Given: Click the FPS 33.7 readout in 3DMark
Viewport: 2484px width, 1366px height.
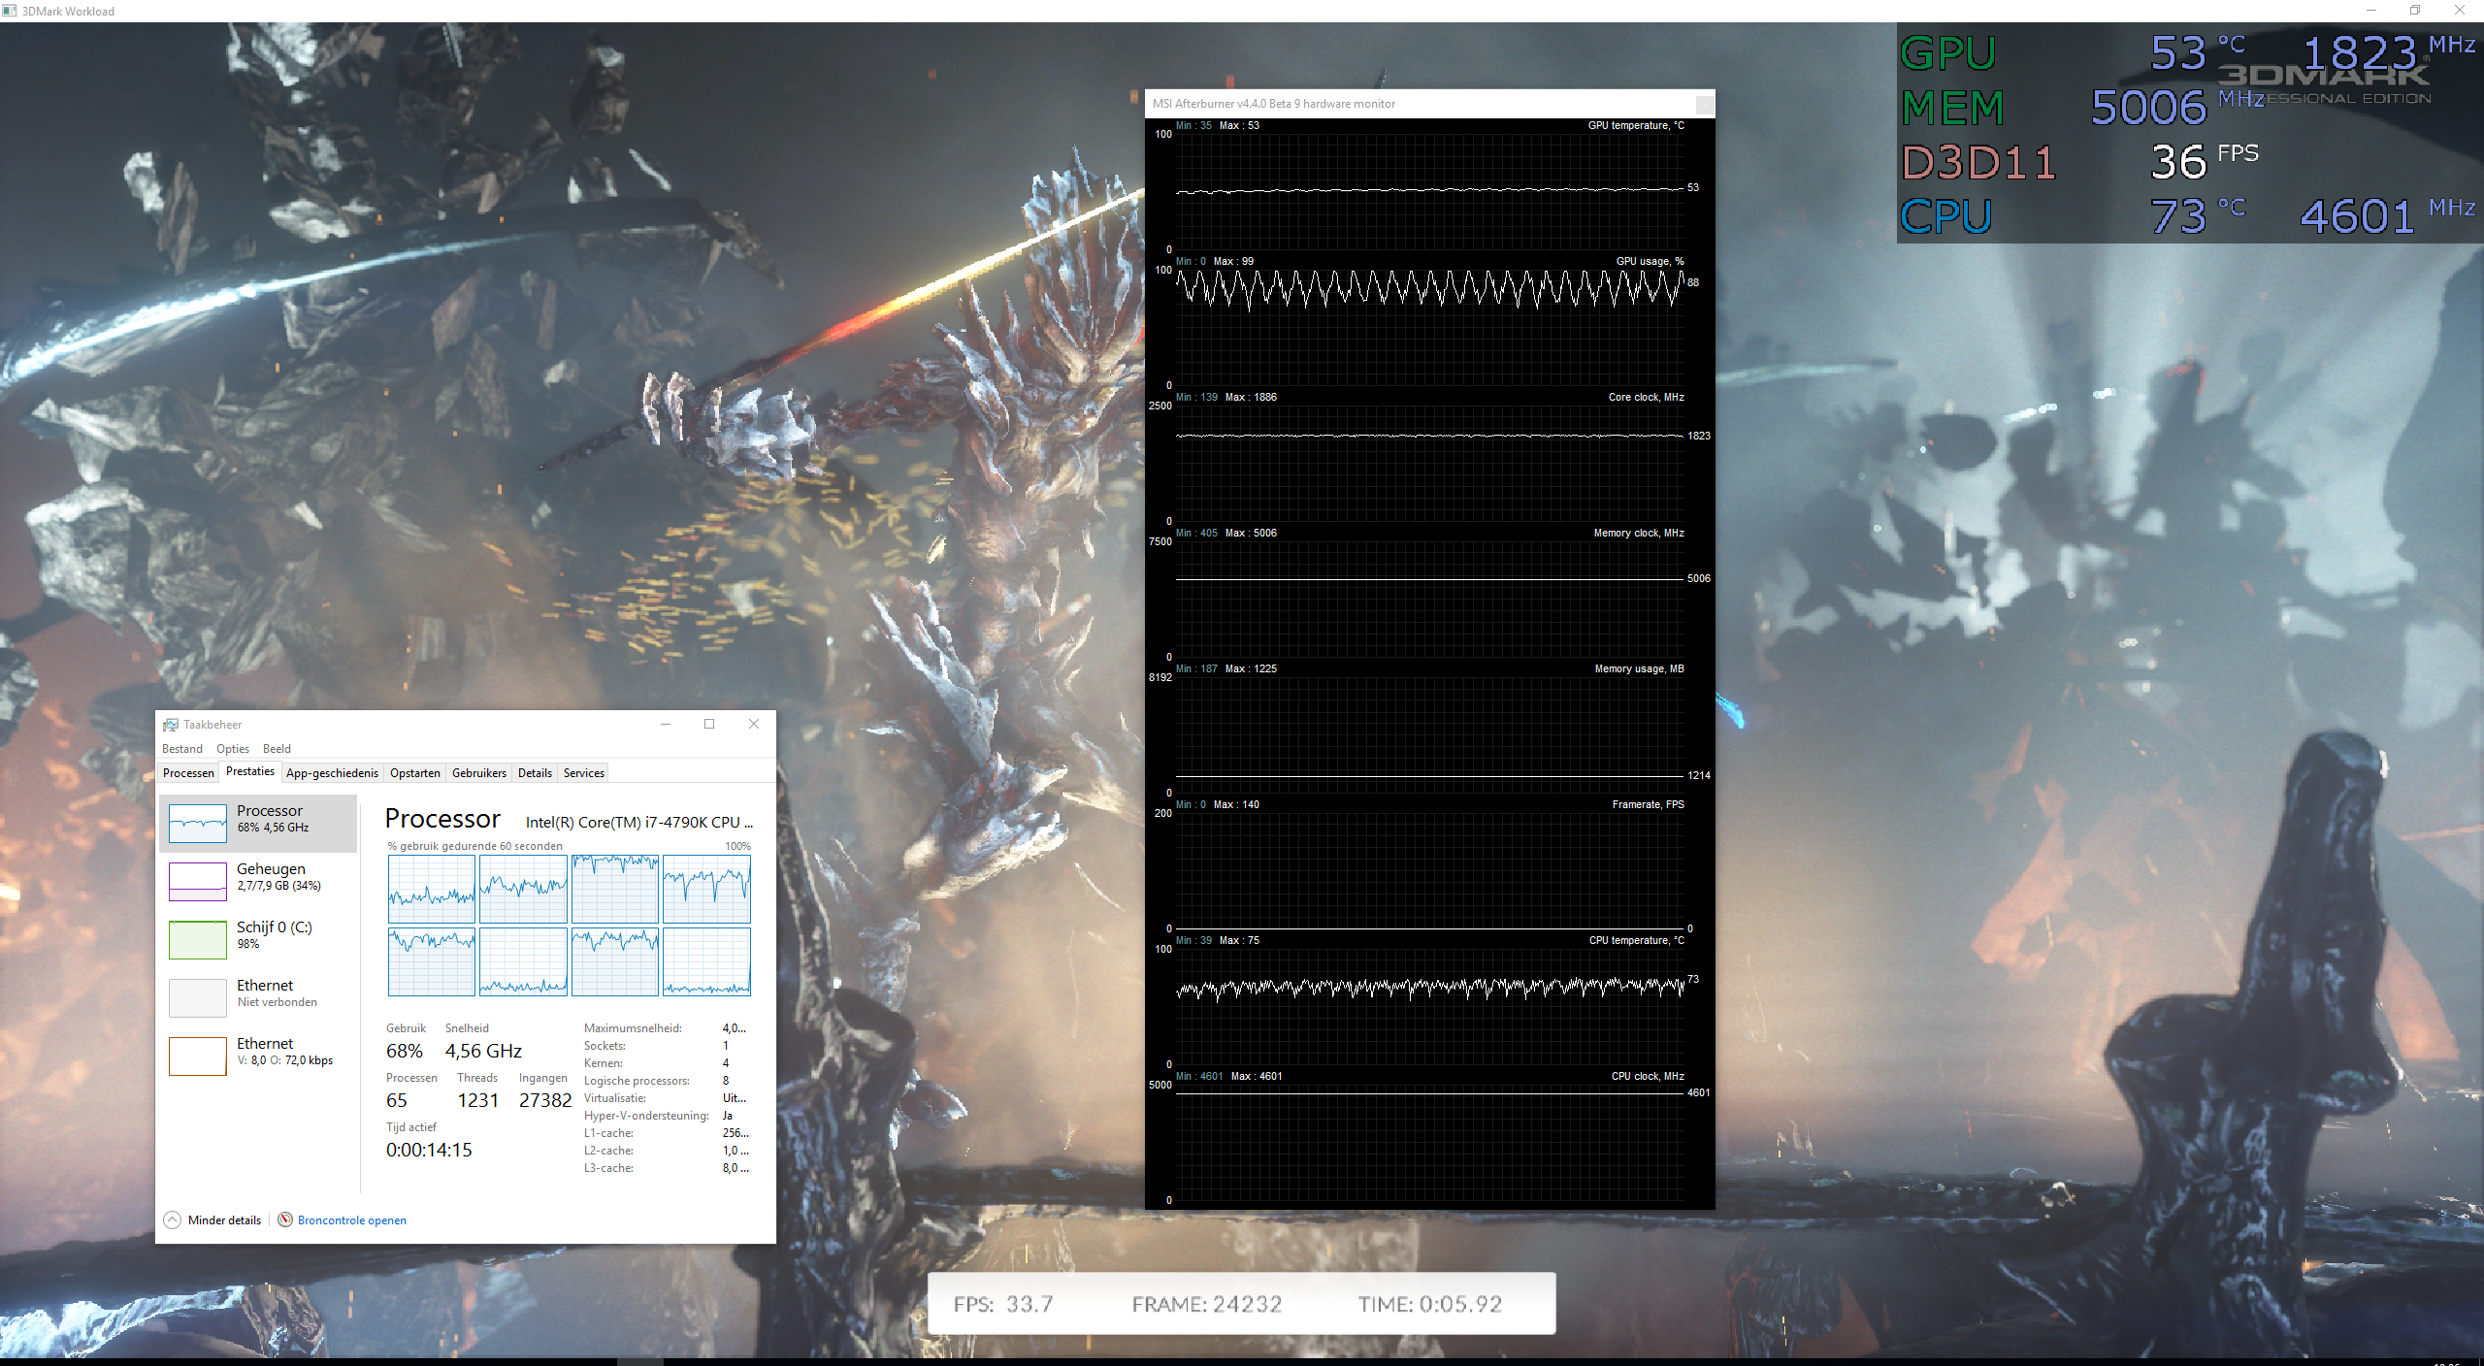Looking at the screenshot, I should 1003,1303.
